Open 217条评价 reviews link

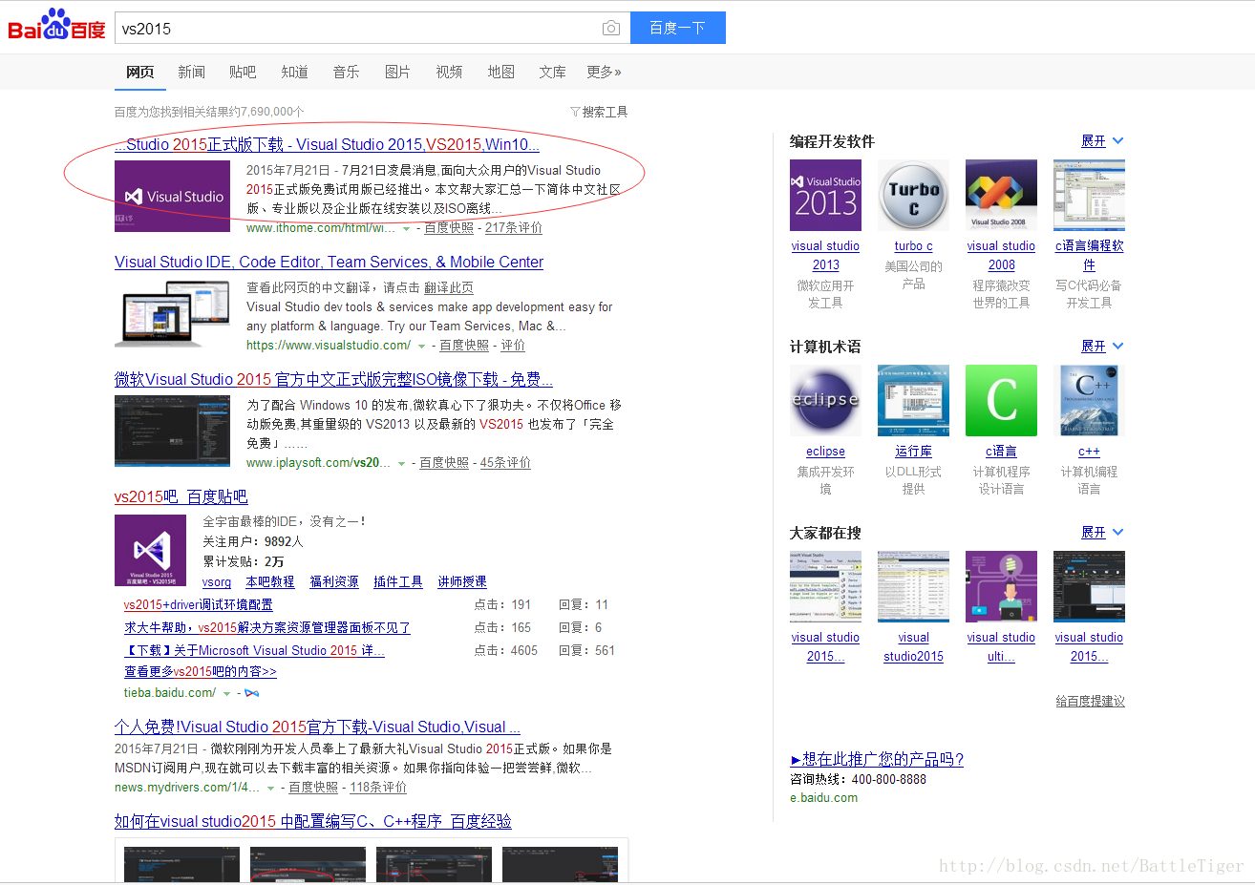click(x=514, y=228)
